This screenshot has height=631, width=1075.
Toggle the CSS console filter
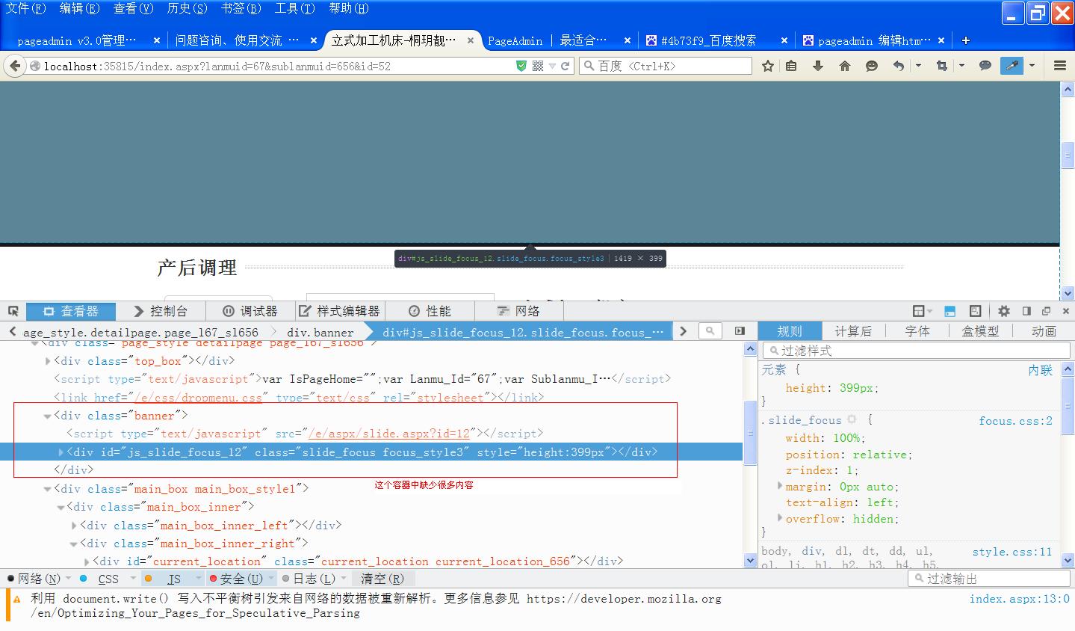click(x=108, y=579)
